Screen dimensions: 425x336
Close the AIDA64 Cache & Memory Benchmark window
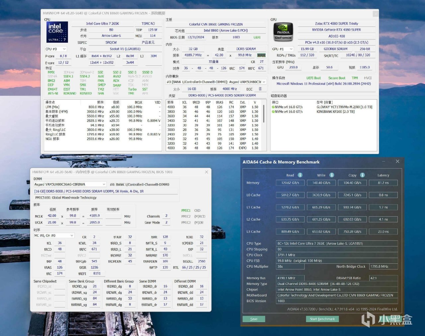tap(397, 162)
